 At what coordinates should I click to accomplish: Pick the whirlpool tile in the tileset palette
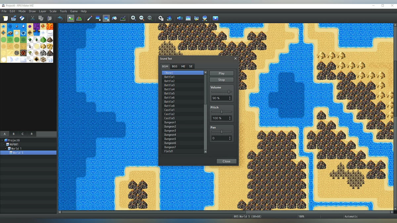(x=23, y=33)
